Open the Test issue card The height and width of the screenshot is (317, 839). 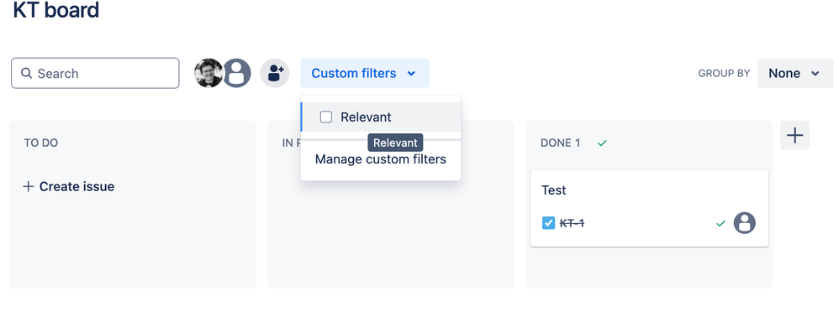[649, 208]
